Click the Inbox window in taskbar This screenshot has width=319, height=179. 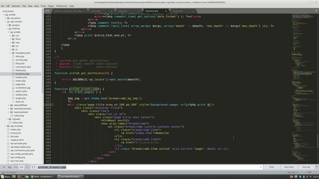pos(42,177)
